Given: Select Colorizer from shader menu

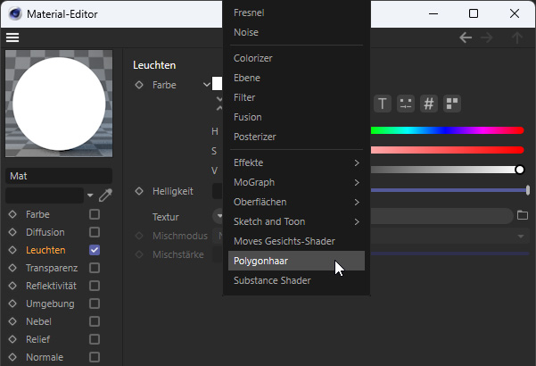Looking at the screenshot, I should [x=296, y=58].
